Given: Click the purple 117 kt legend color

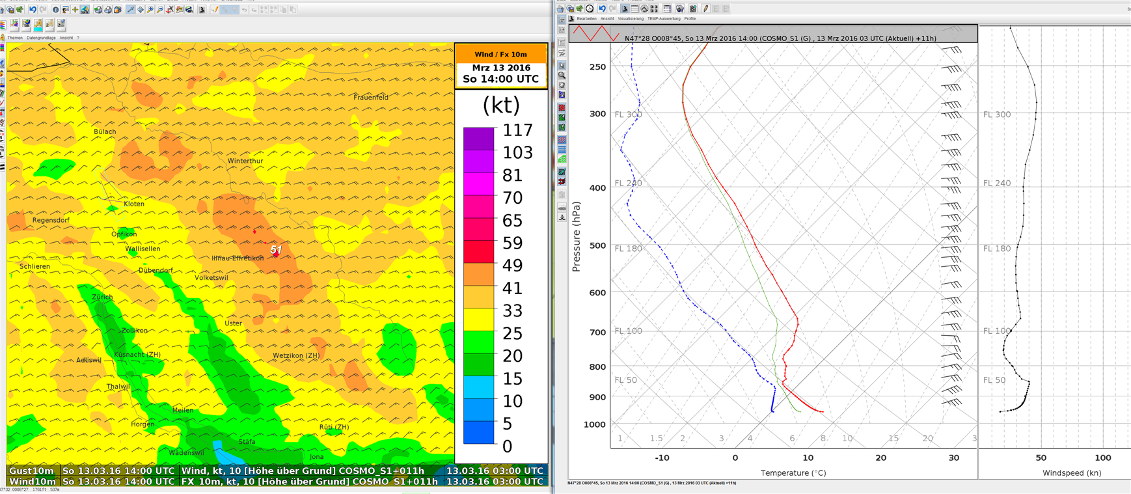Looking at the screenshot, I should tap(478, 139).
